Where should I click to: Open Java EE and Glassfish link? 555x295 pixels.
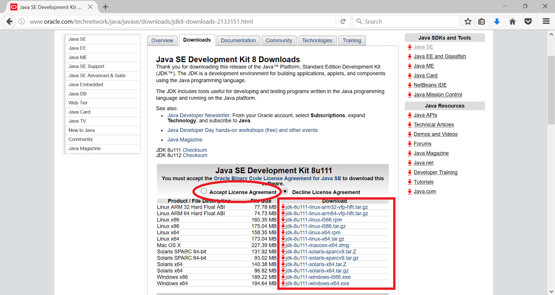point(440,56)
